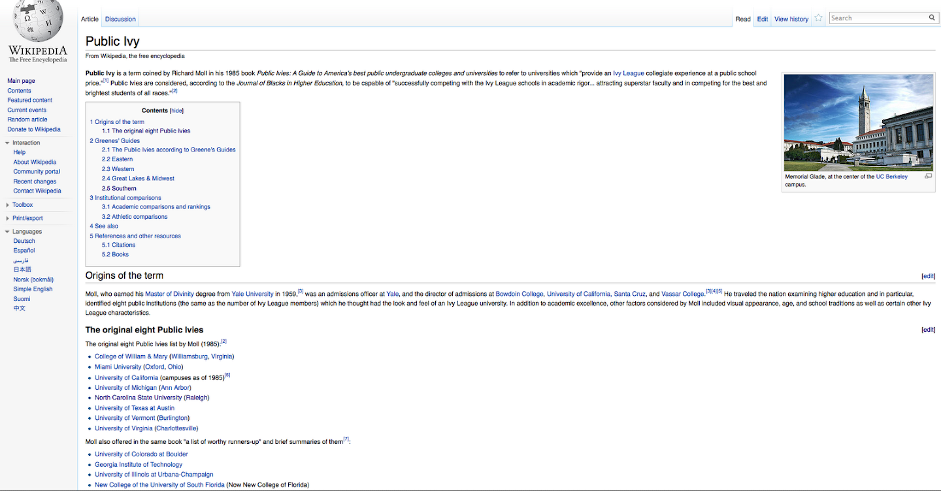This screenshot has width=941, height=491.
Task: Open the Yale University link
Action: 251,294
